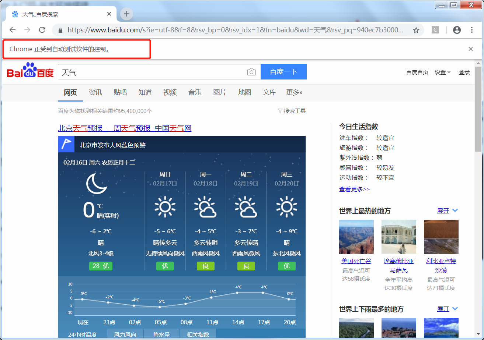Dismiss the automation infobar with X

[471, 49]
